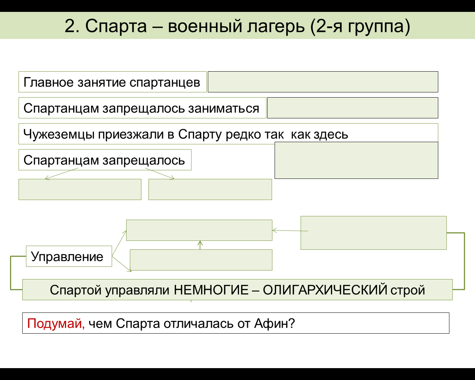
Task: Select the "Управление" box
Action: coord(69,256)
